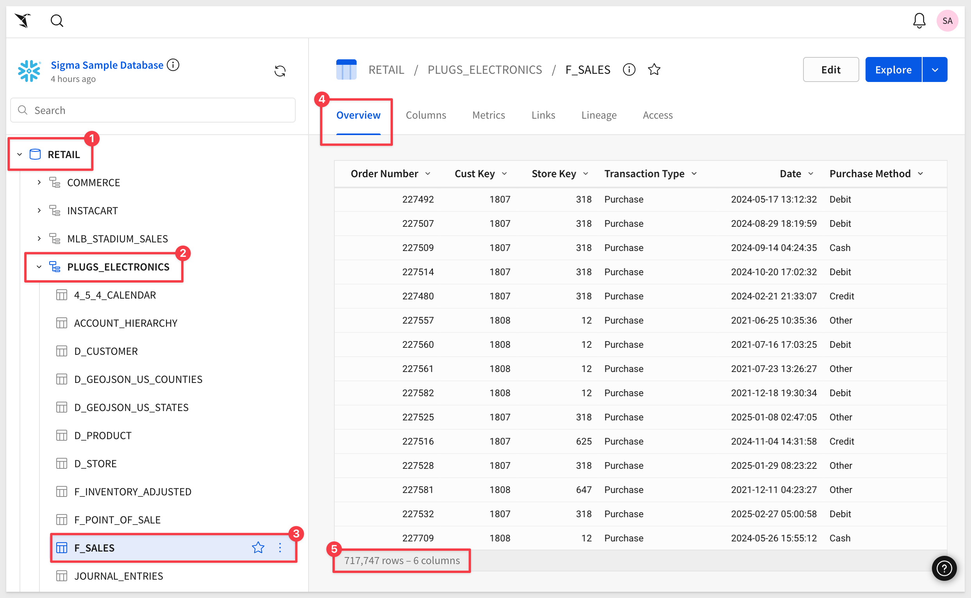Switch to the Lineage tab
The width and height of the screenshot is (971, 598).
[599, 115]
